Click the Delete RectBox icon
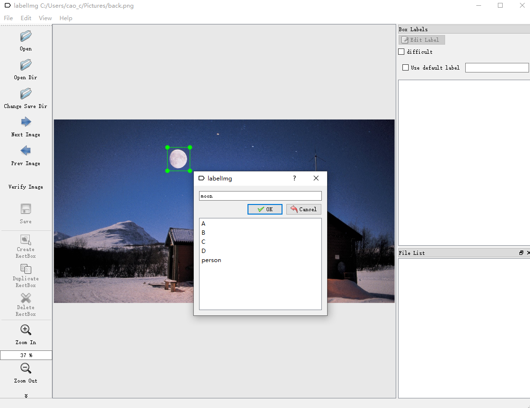 click(26, 298)
